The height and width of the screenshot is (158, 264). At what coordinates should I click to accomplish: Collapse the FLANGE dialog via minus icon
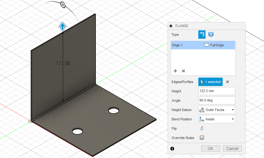point(171,26)
